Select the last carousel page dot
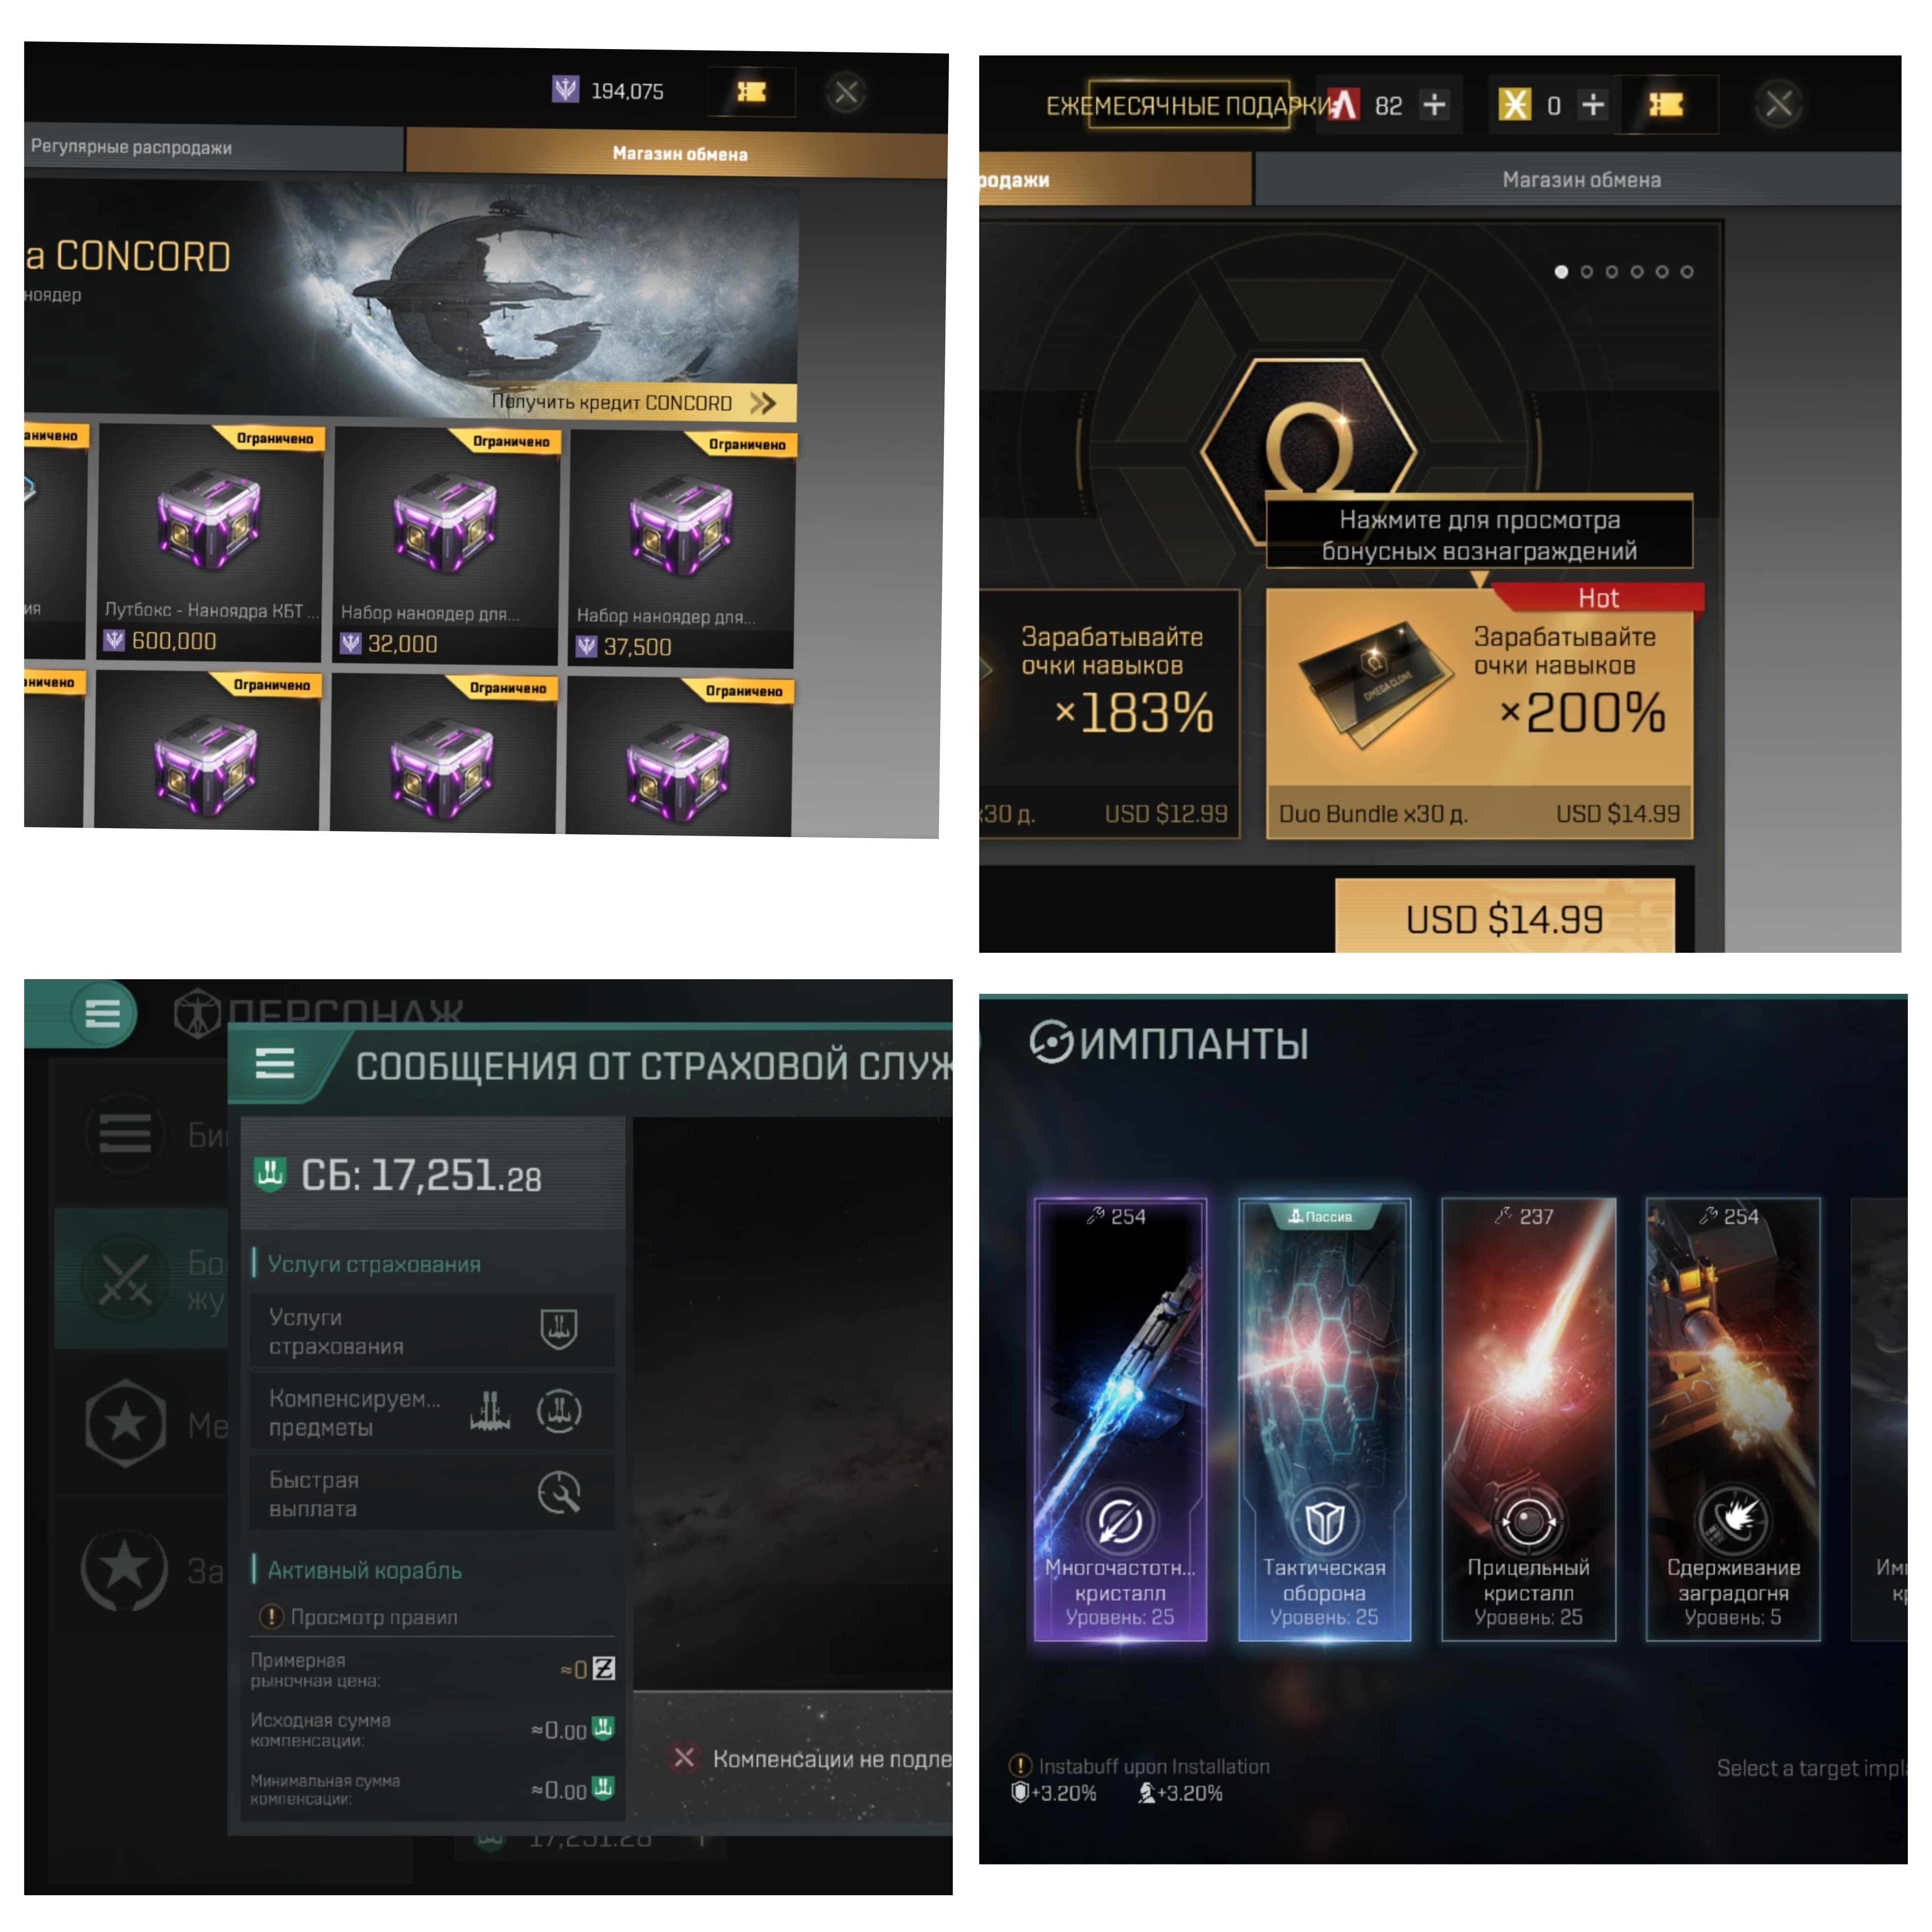This screenshot has width=1932, height=1932. pos(1687,272)
